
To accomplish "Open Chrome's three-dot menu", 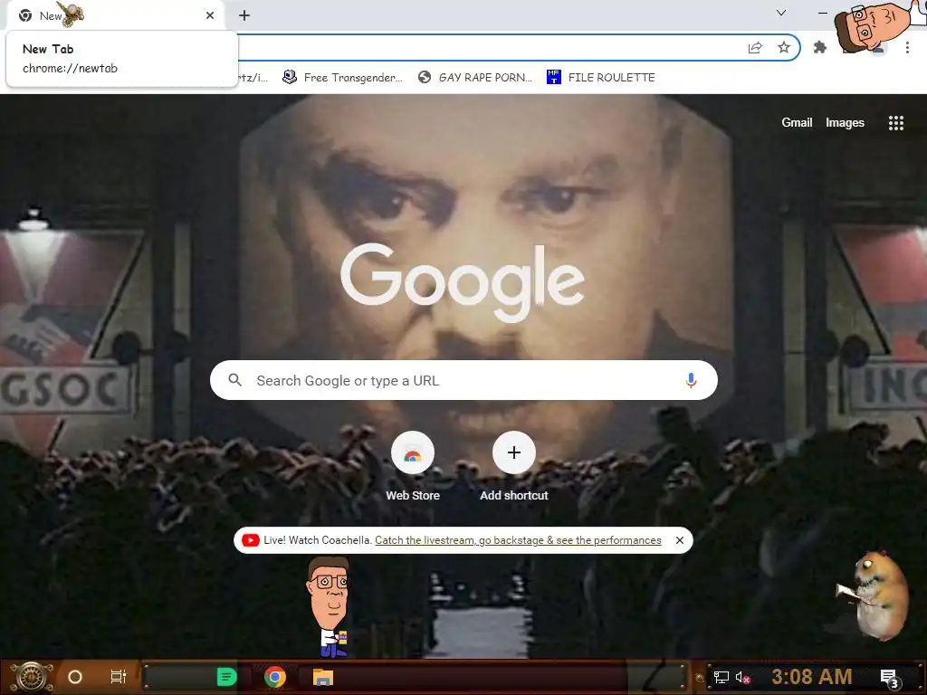I will 907,47.
